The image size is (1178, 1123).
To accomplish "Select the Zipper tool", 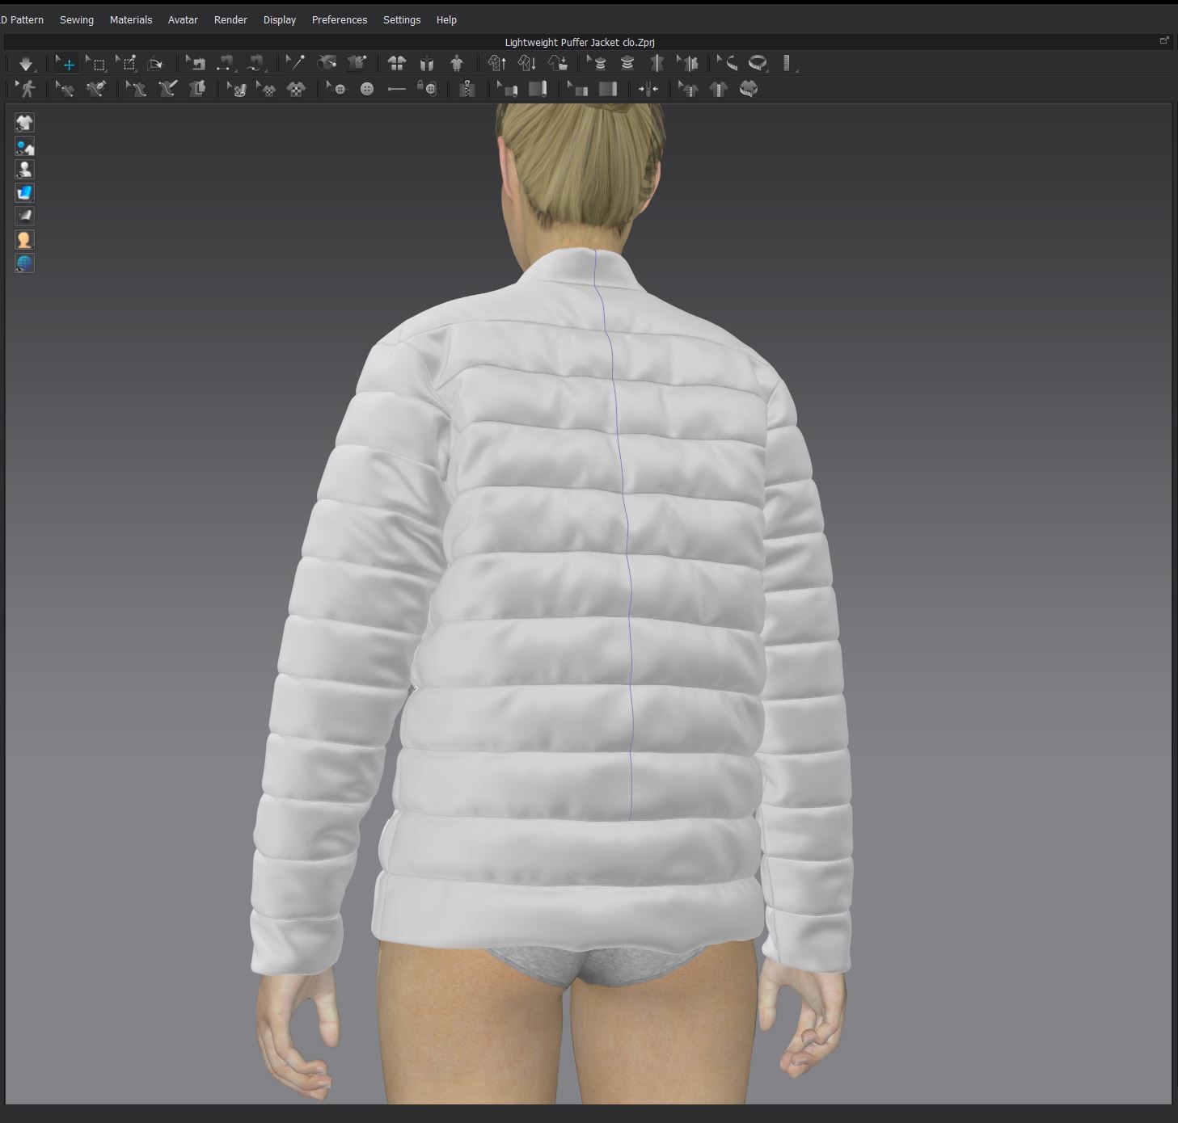I will click(467, 89).
